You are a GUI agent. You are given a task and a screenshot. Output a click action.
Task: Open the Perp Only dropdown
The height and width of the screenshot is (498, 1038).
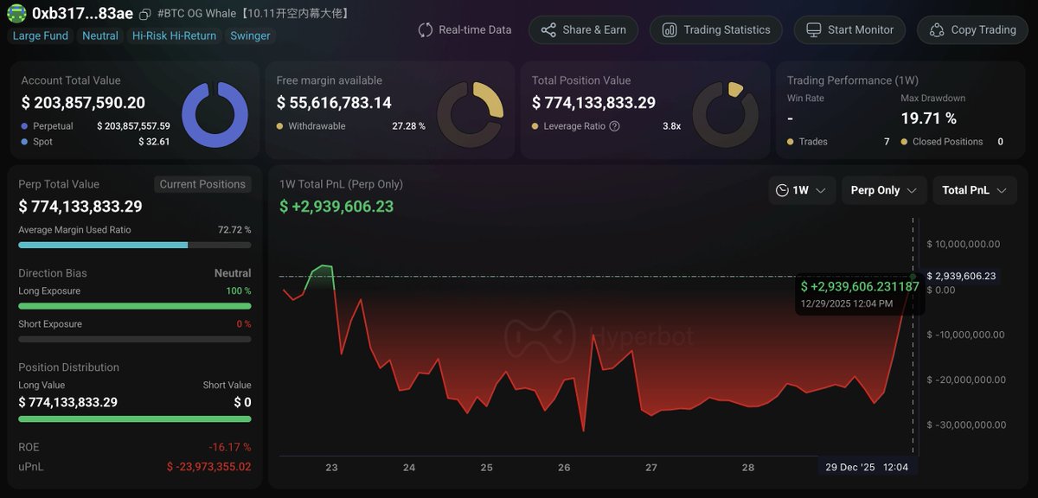pos(884,190)
